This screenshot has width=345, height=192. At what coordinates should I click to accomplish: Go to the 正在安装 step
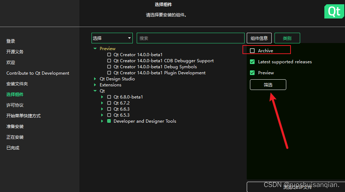15,137
